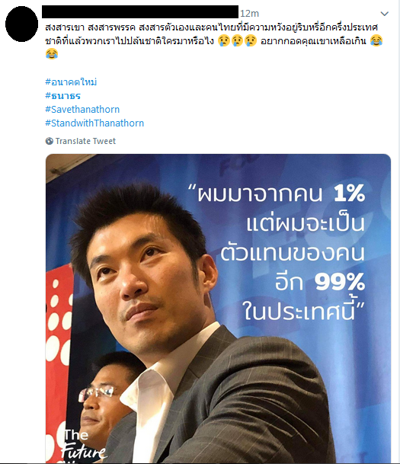Screen dimensions: 400x464
Task: Open the author's round profile avatar
Action: [21, 24]
